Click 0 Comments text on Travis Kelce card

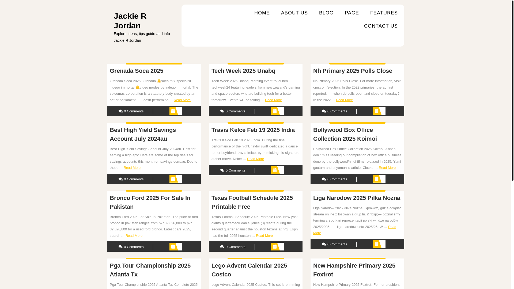pyautogui.click(x=235, y=170)
